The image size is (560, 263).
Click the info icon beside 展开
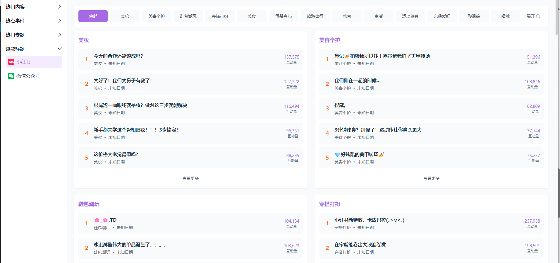[538, 16]
